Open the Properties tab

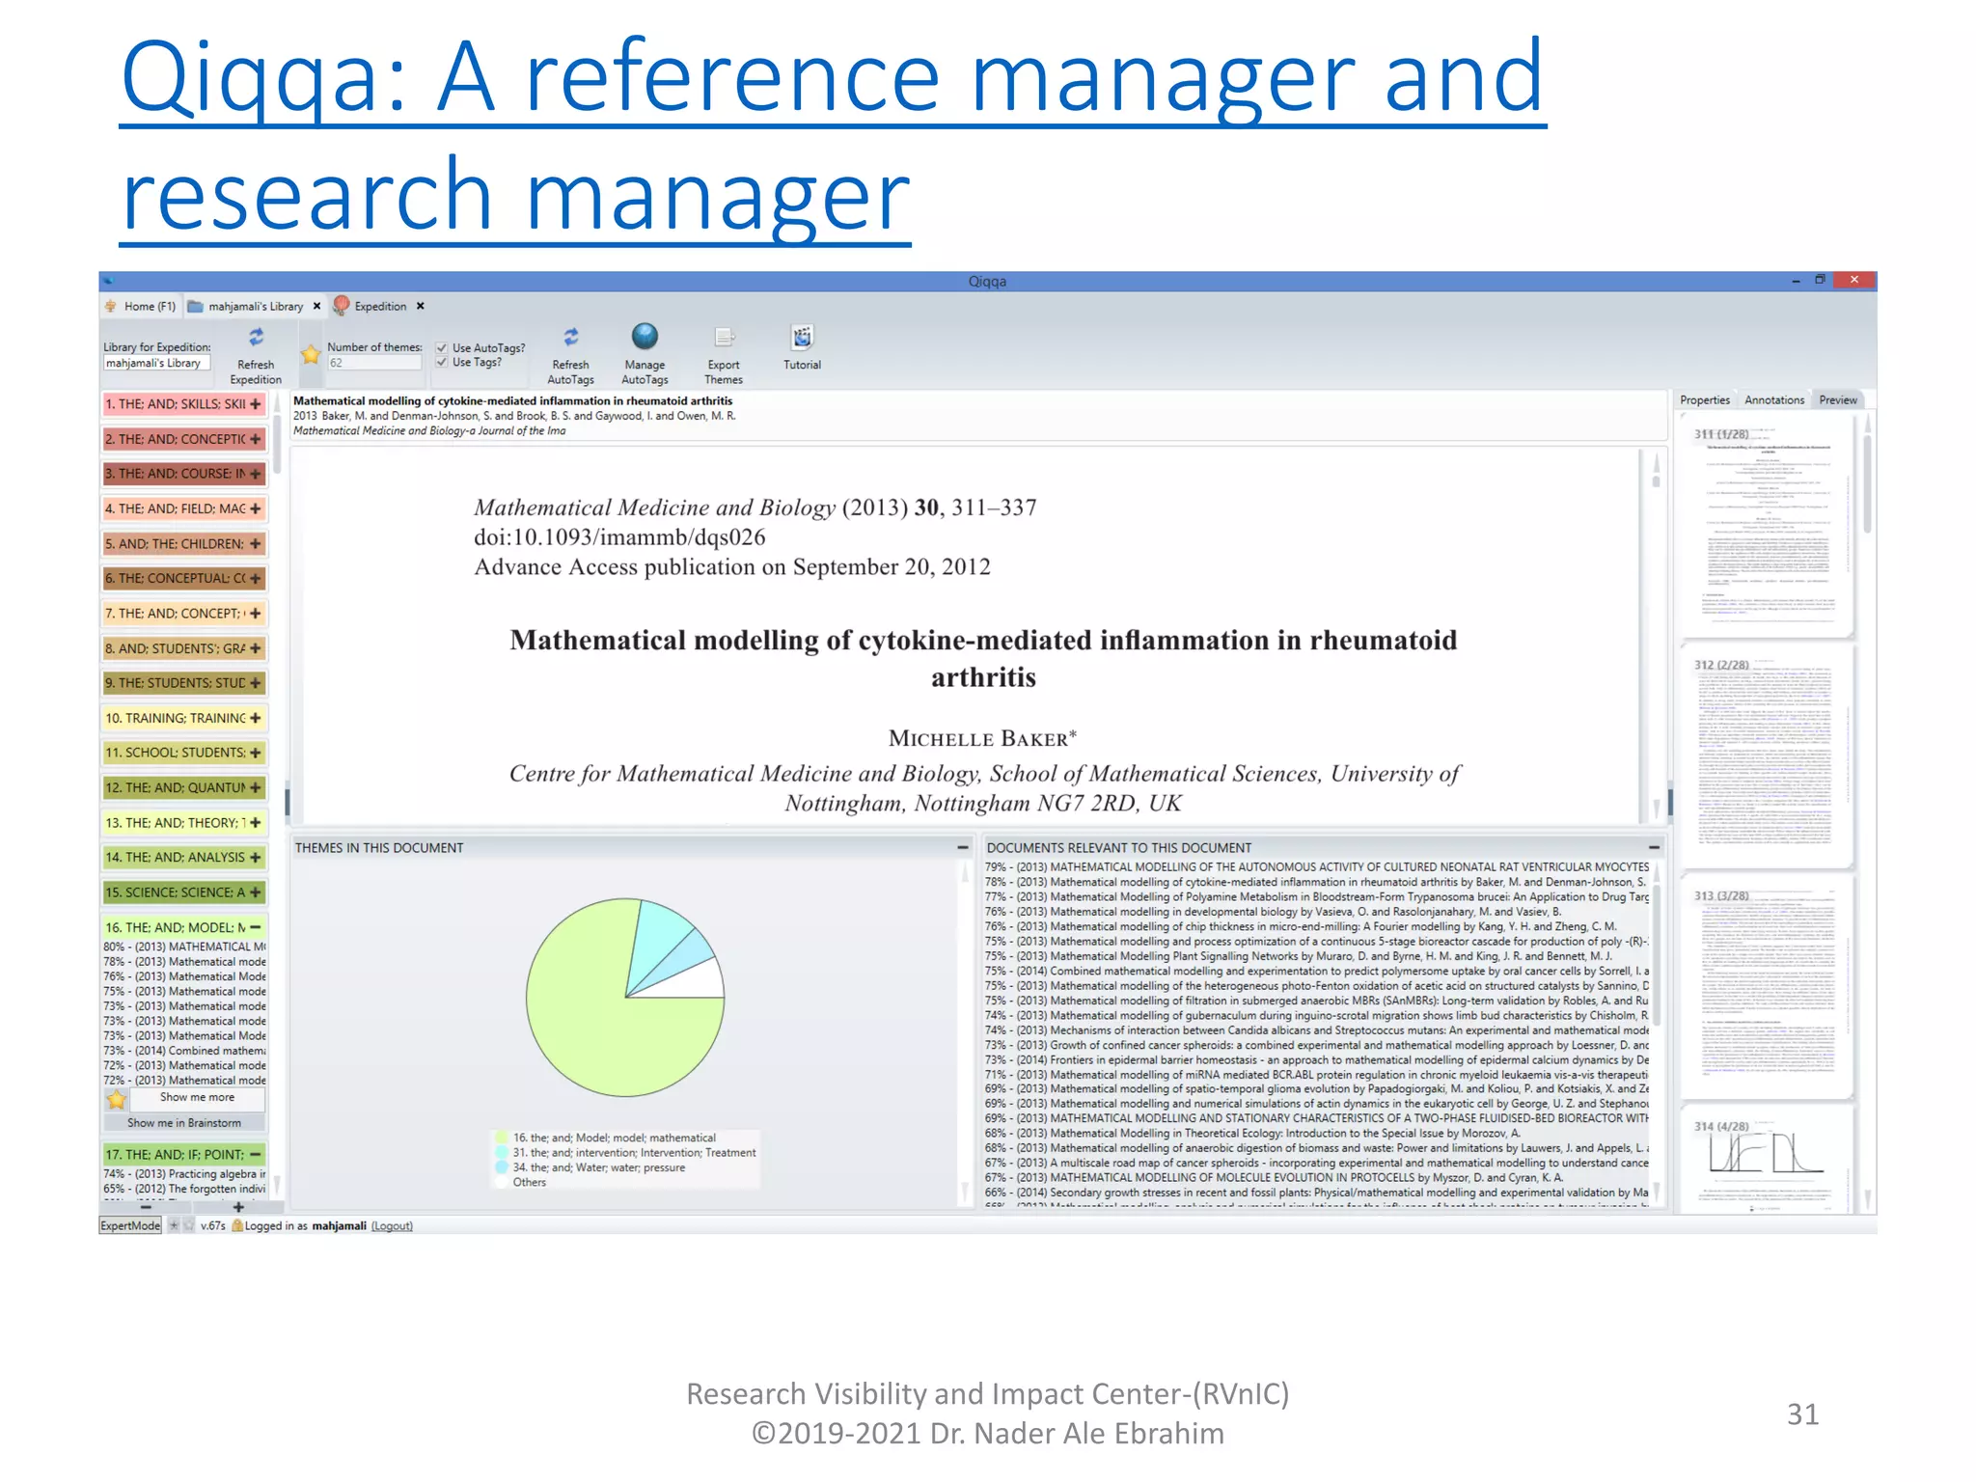(x=1705, y=399)
